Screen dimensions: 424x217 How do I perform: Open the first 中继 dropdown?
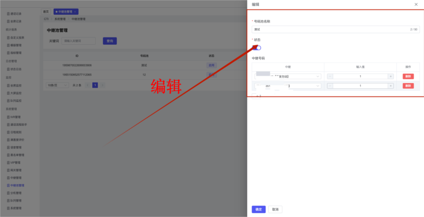(x=288, y=76)
